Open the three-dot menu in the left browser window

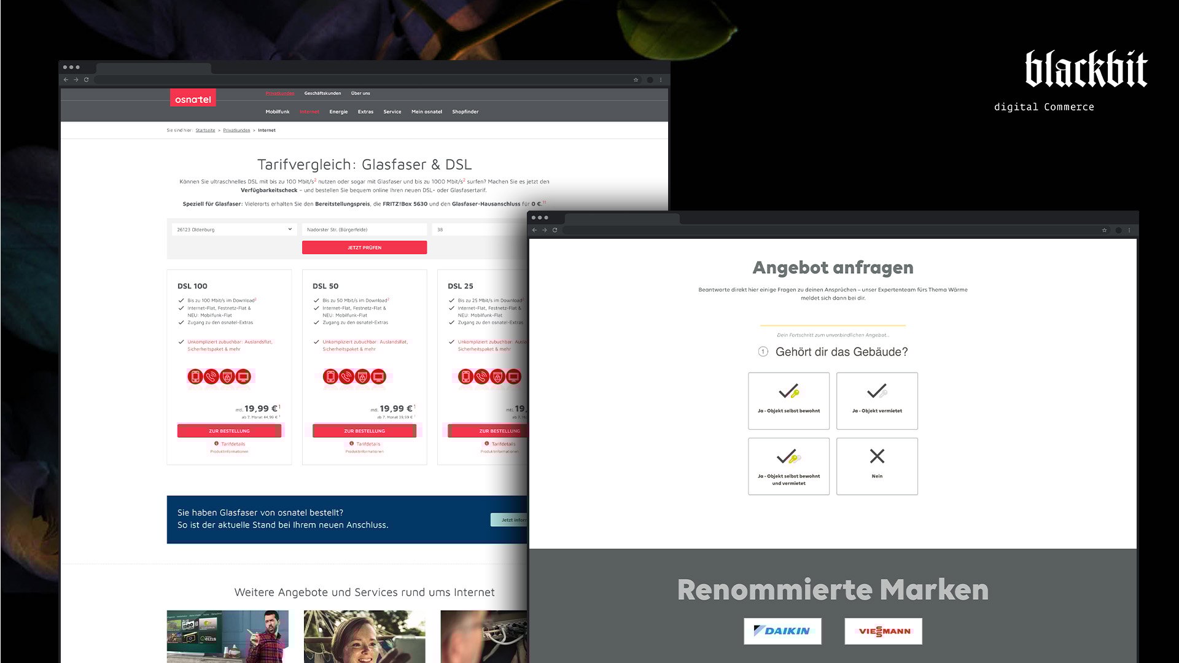pos(661,80)
